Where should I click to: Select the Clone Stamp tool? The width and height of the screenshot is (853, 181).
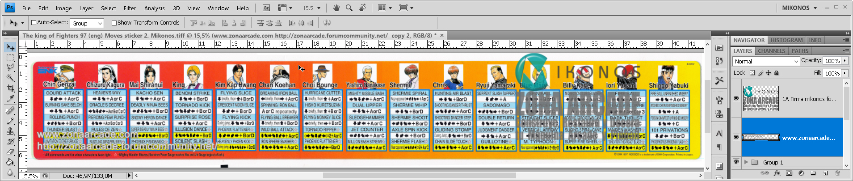click(x=10, y=131)
